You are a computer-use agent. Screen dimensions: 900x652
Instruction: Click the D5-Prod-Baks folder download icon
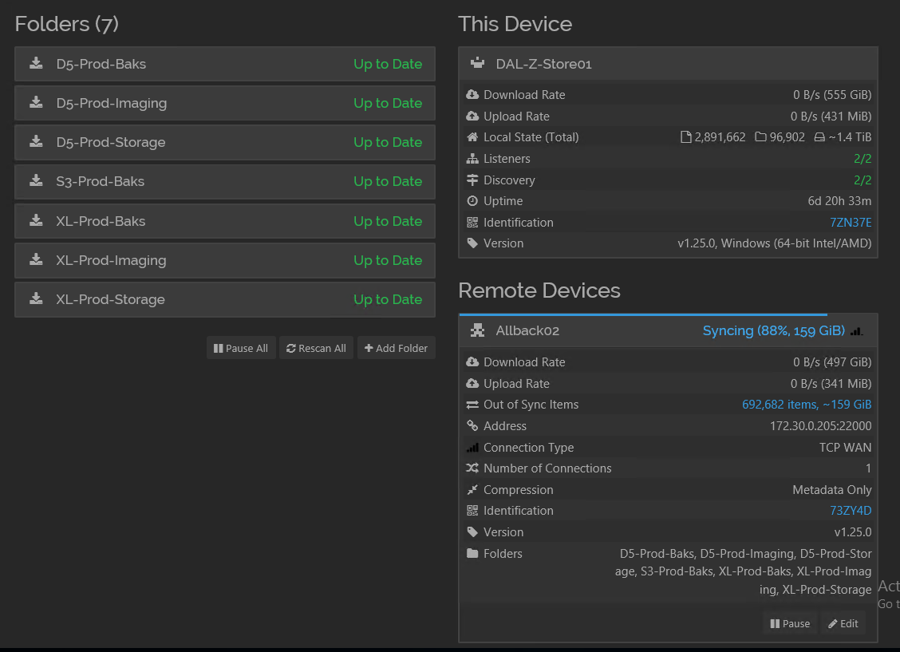pyautogui.click(x=36, y=63)
